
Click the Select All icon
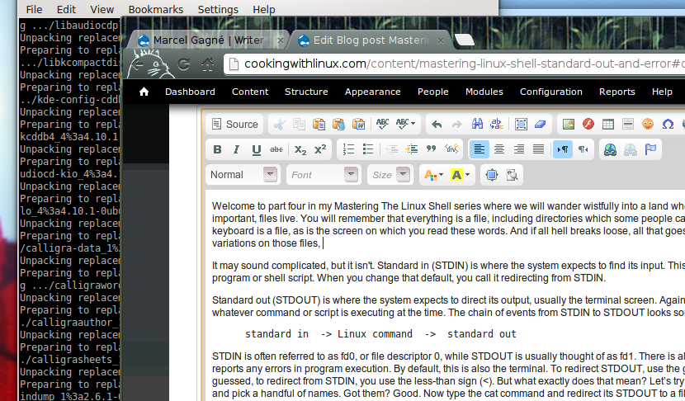pyautogui.click(x=521, y=125)
